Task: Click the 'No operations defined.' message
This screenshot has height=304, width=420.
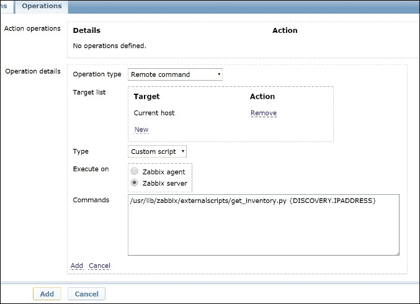Action: tap(109, 46)
